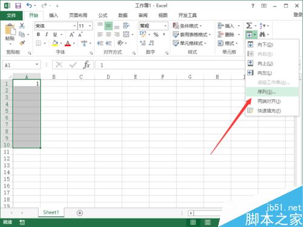Toggle wrap text icon
The height and width of the screenshot is (227, 303).
126,25
